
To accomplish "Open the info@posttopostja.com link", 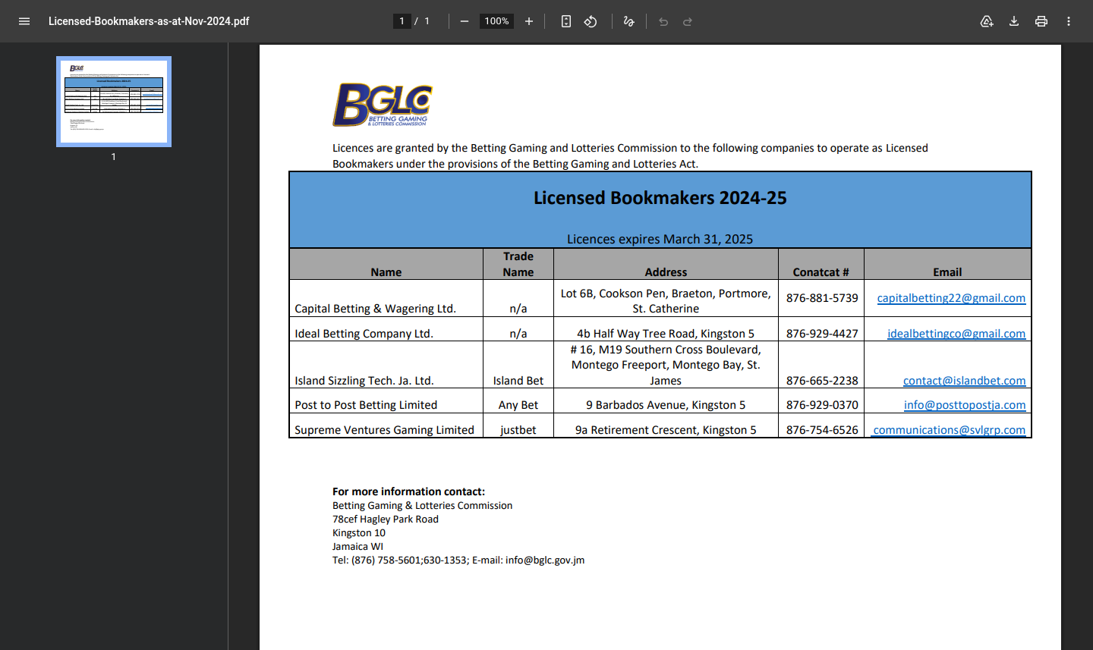I will [965, 405].
